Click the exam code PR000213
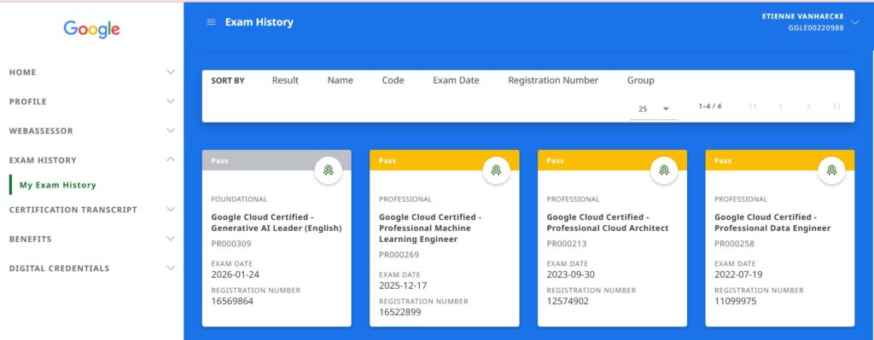874x340 pixels. (567, 244)
